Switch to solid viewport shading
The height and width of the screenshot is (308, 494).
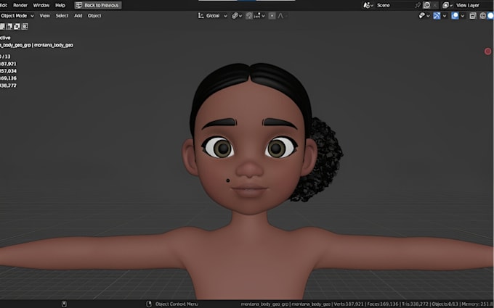tap(490, 16)
